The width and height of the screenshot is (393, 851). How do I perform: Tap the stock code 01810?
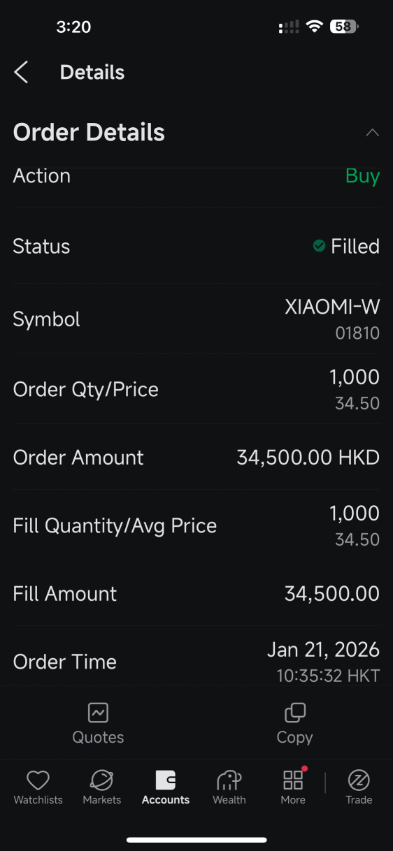[x=357, y=333]
